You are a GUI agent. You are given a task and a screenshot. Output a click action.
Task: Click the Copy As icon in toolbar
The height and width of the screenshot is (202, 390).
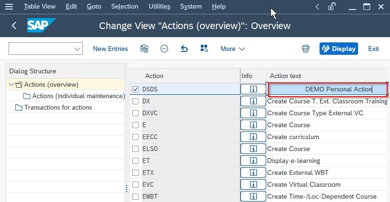[x=144, y=49]
